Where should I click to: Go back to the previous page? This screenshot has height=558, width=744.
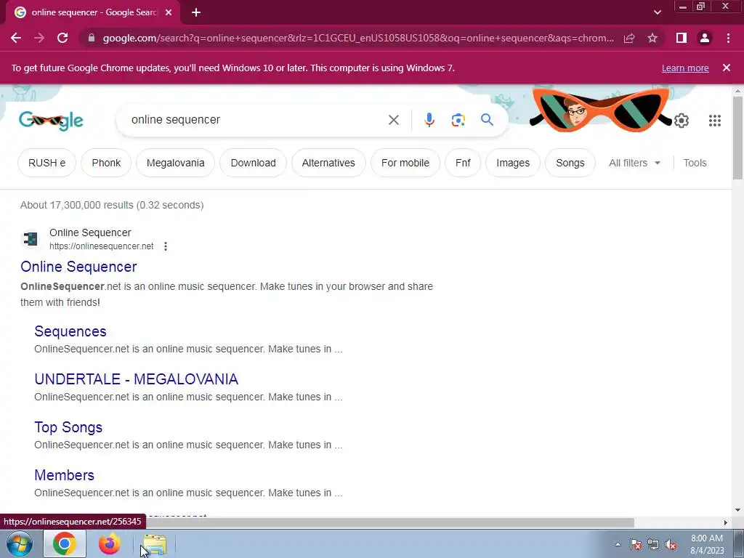pyautogui.click(x=16, y=38)
